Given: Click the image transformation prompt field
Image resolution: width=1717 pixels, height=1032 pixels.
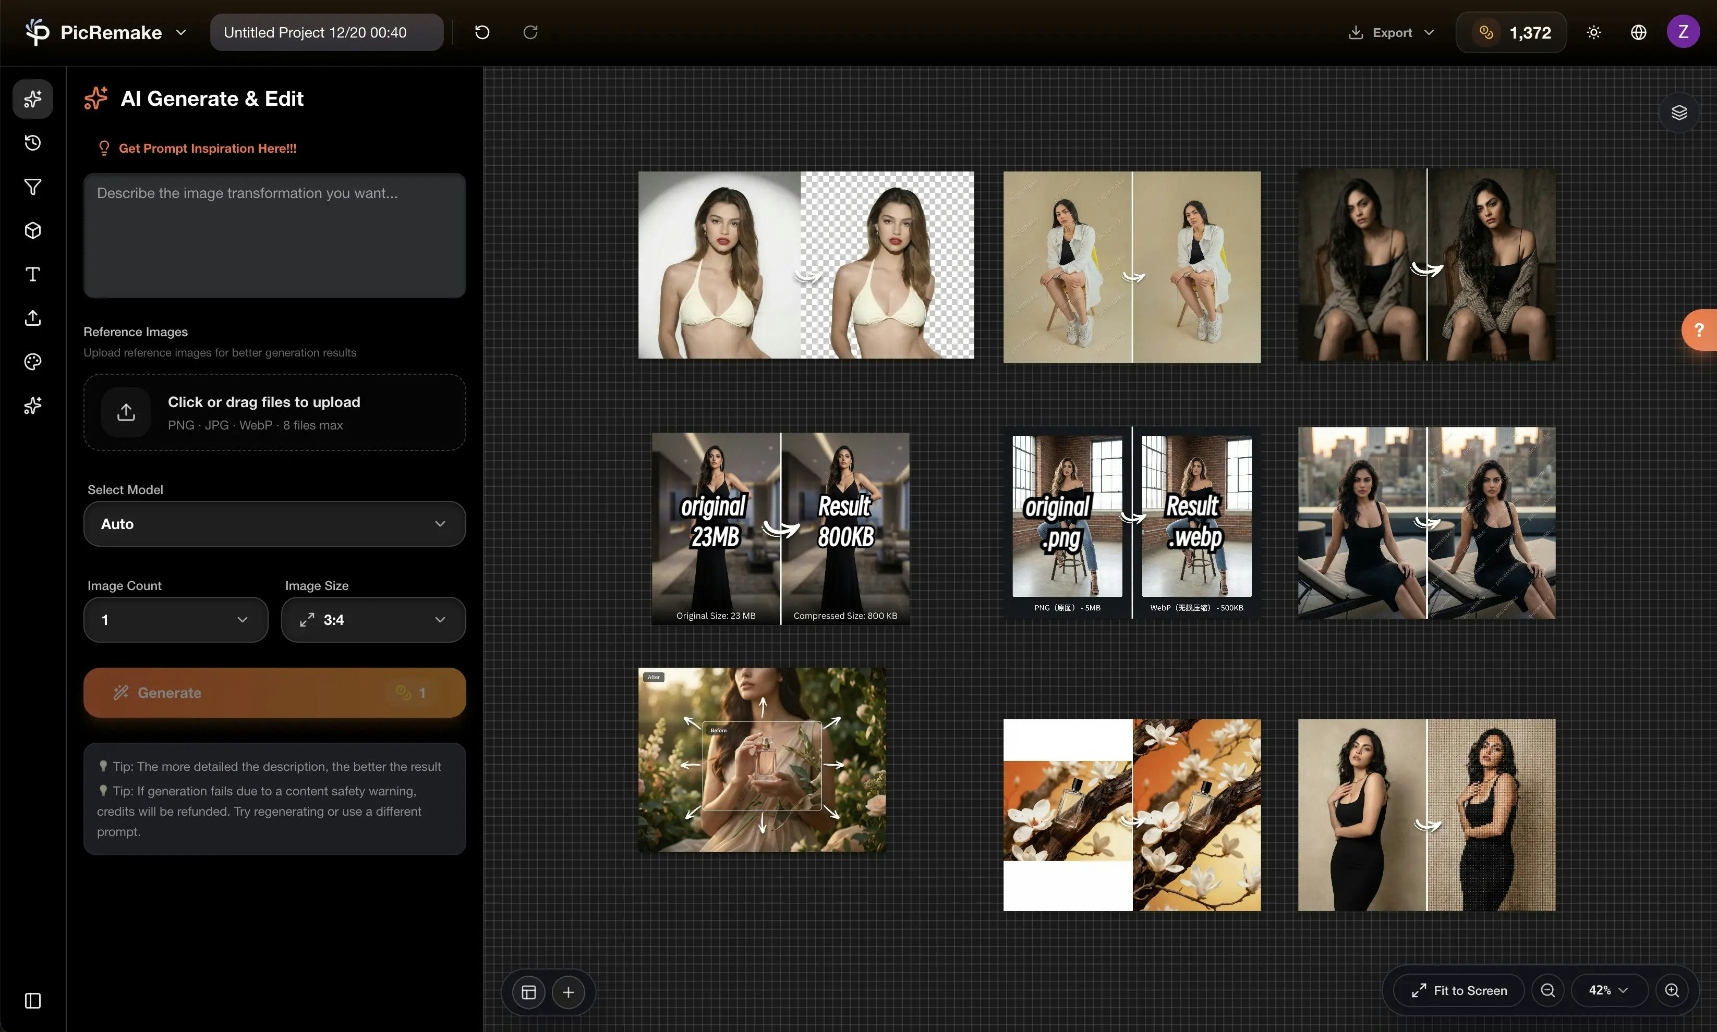Looking at the screenshot, I should (274, 235).
